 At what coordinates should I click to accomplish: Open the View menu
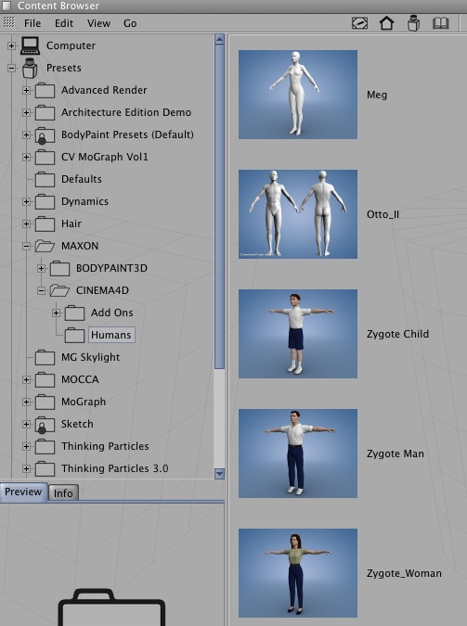click(98, 23)
